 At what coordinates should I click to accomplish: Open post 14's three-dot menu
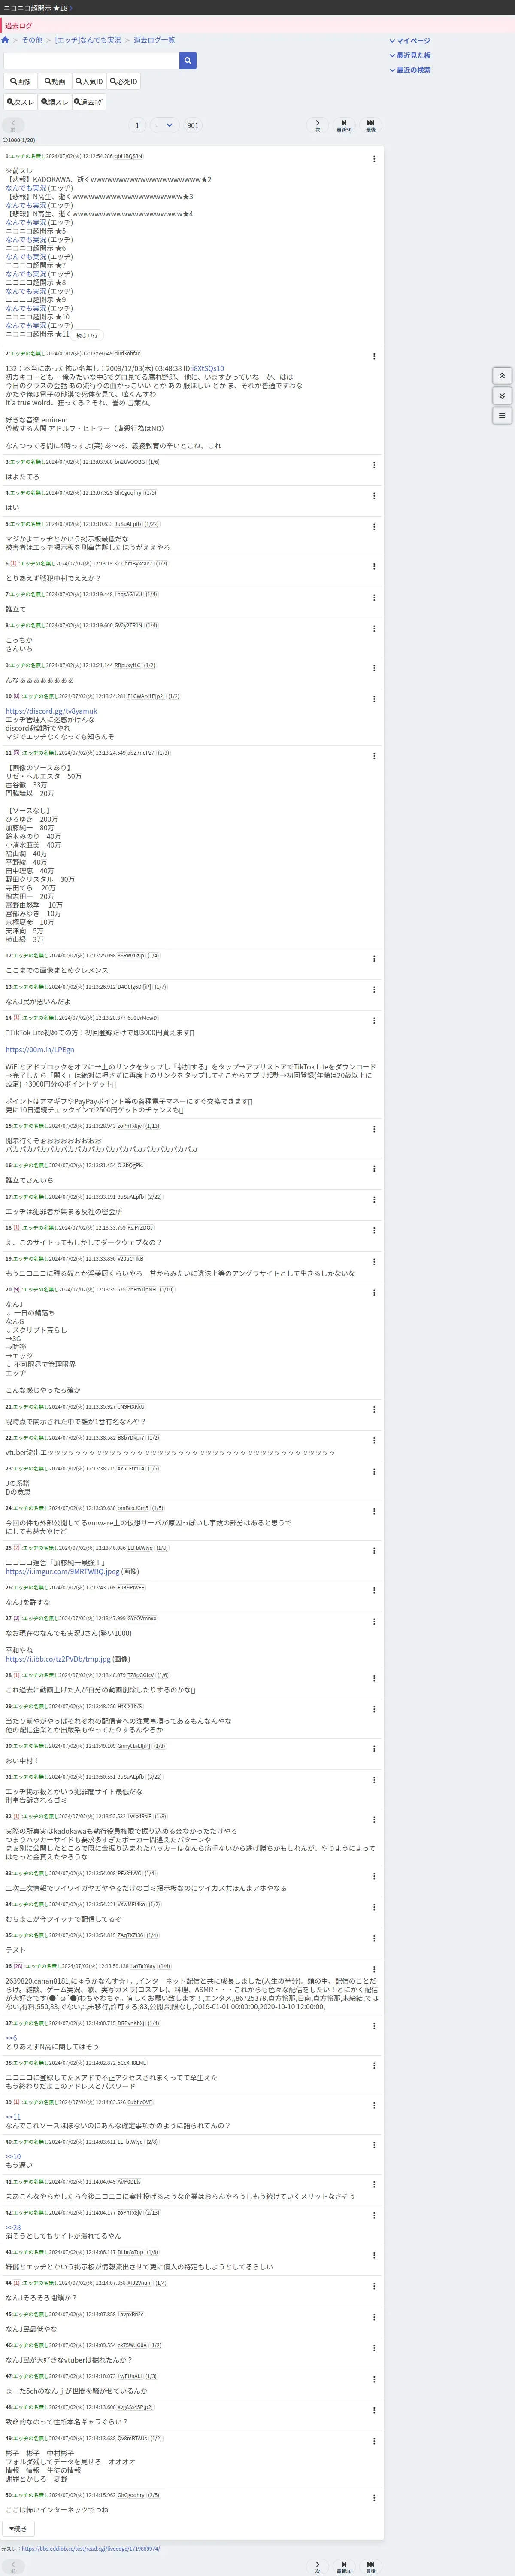pyautogui.click(x=374, y=1021)
